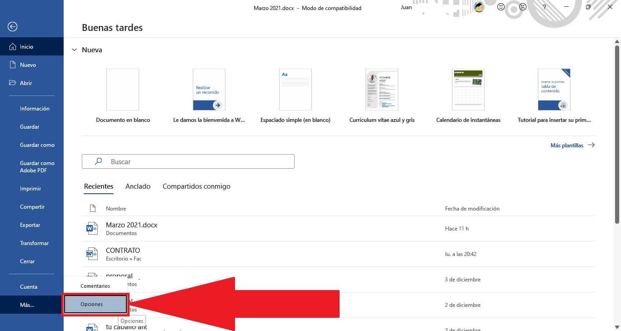Open the user profile avatar
Screen dimensions: 621x331
(x=479, y=7)
